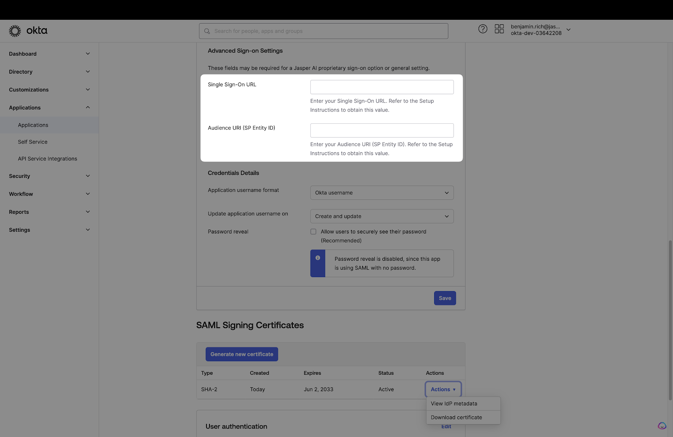
Task: Toggle password reveal checkbox
Action: pos(313,232)
